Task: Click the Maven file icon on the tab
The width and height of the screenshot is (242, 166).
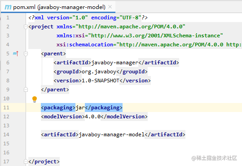Action: pyautogui.click(x=8, y=7)
